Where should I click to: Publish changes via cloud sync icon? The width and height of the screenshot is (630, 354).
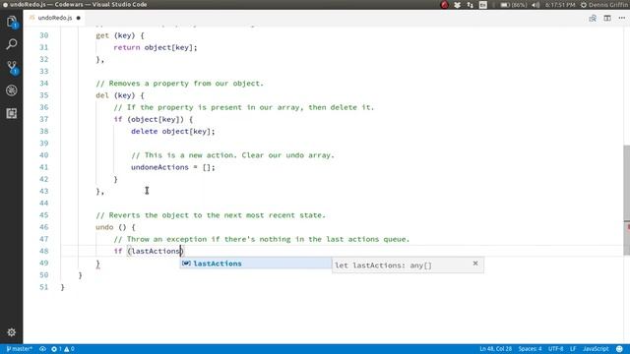[x=42, y=349]
